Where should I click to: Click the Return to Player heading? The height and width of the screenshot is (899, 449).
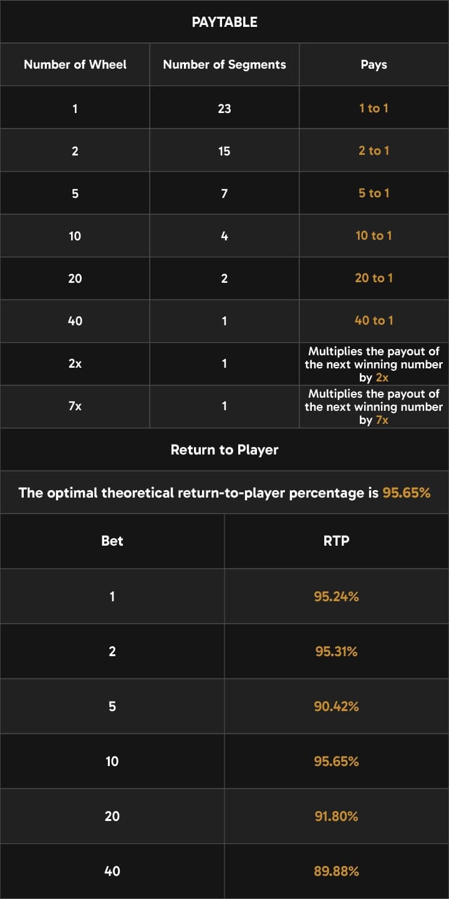224,449
